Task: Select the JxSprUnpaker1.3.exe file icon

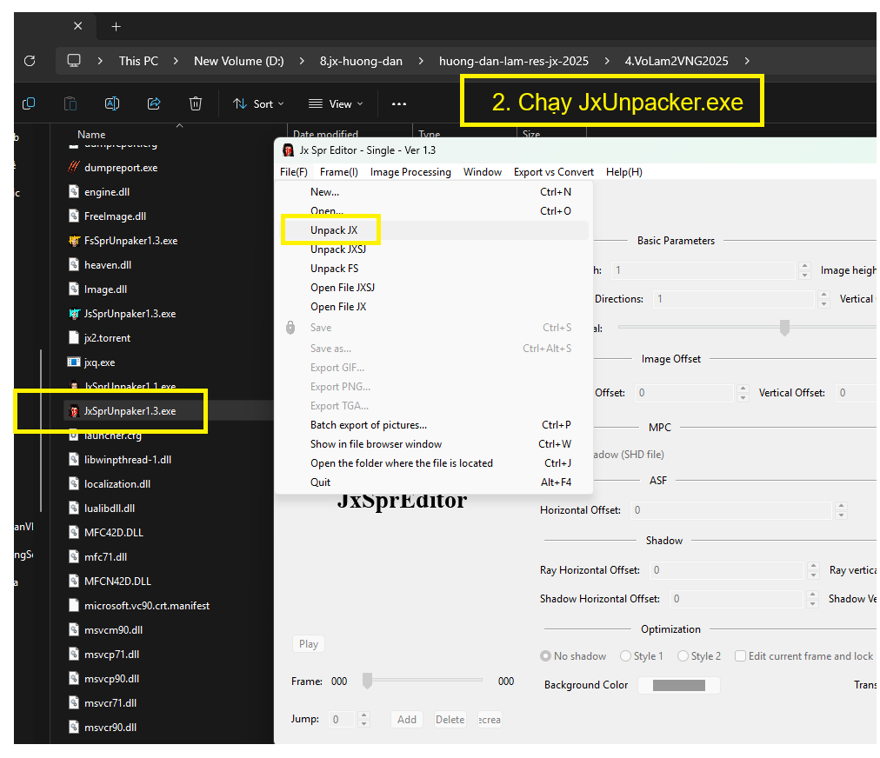Action: (75, 410)
